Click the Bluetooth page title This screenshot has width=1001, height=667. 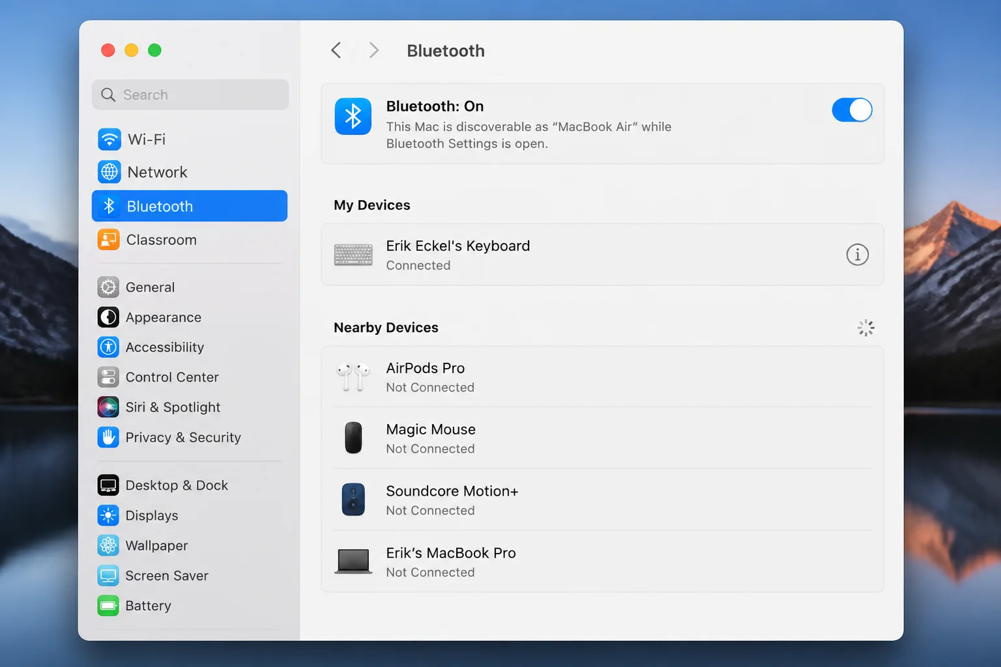tap(446, 51)
